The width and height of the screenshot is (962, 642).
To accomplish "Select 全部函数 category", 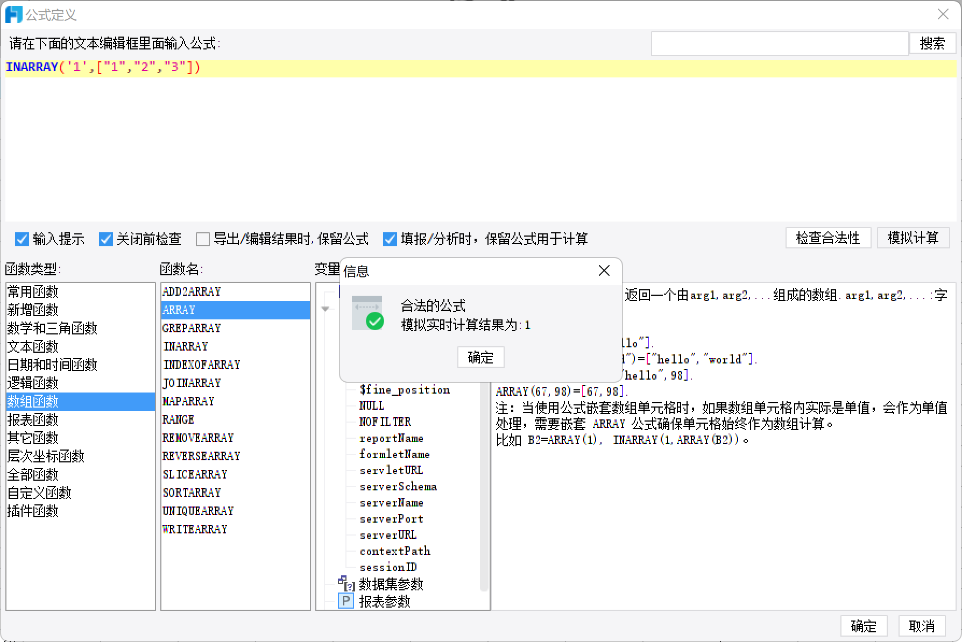I will 80,475.
